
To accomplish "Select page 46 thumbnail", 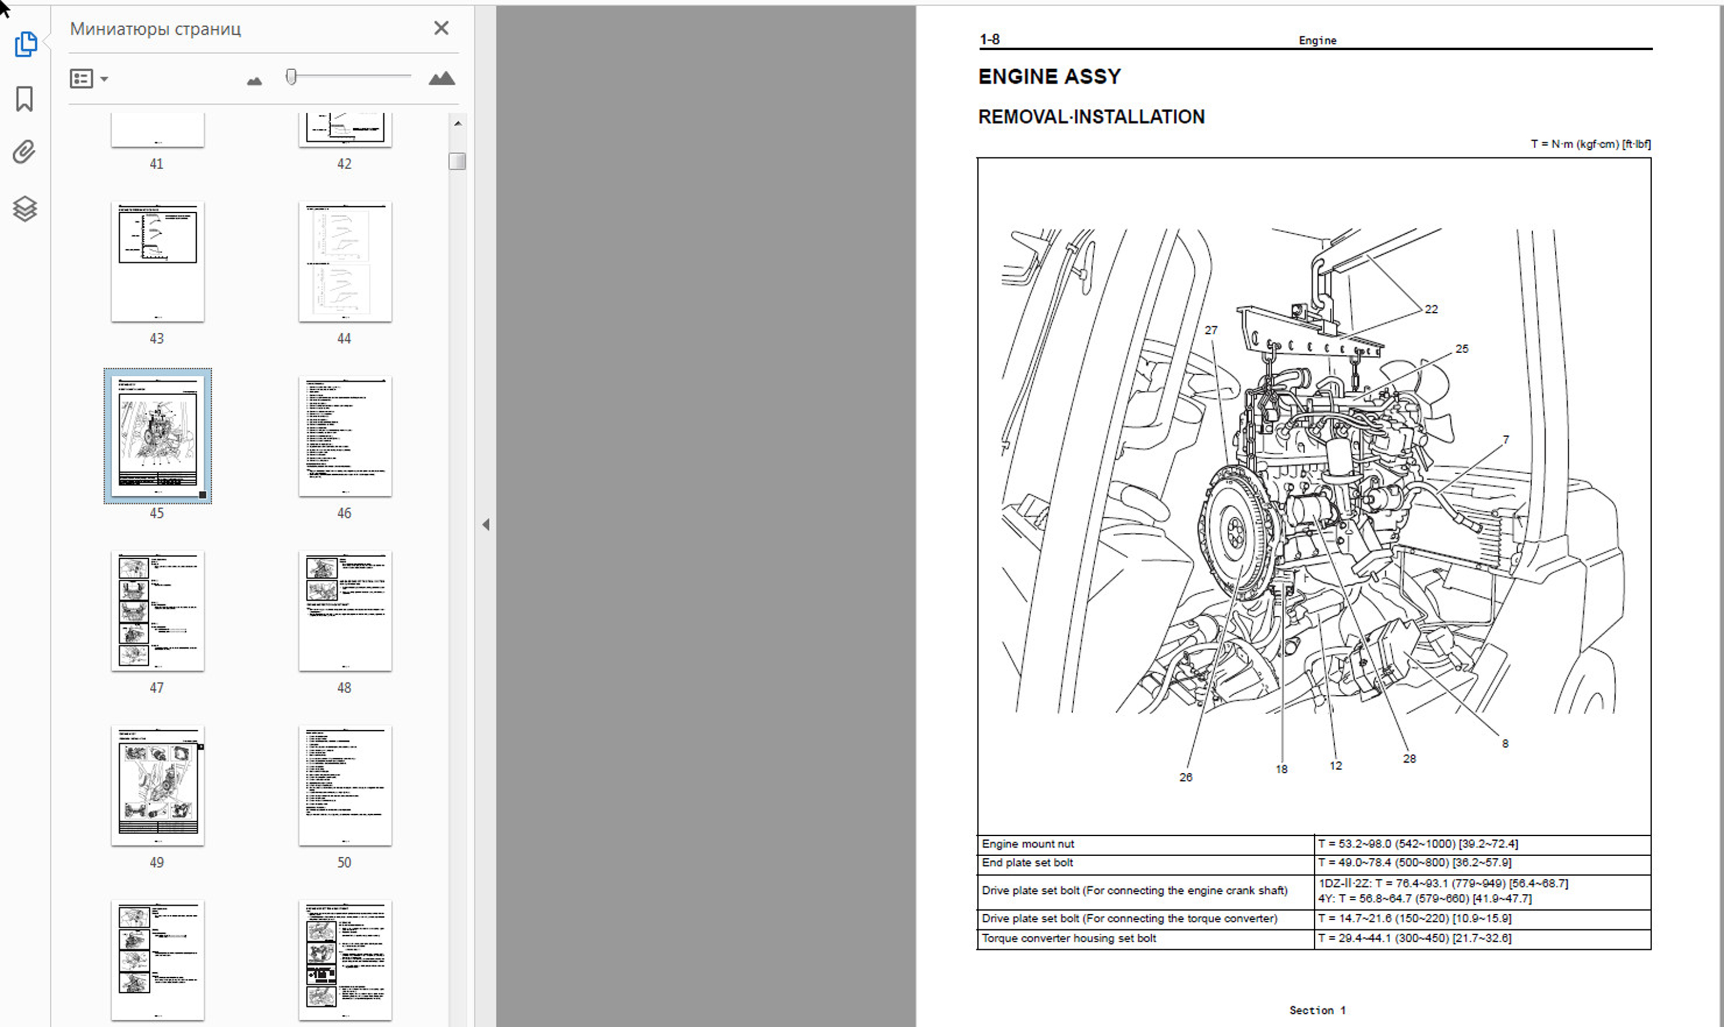I will point(344,436).
